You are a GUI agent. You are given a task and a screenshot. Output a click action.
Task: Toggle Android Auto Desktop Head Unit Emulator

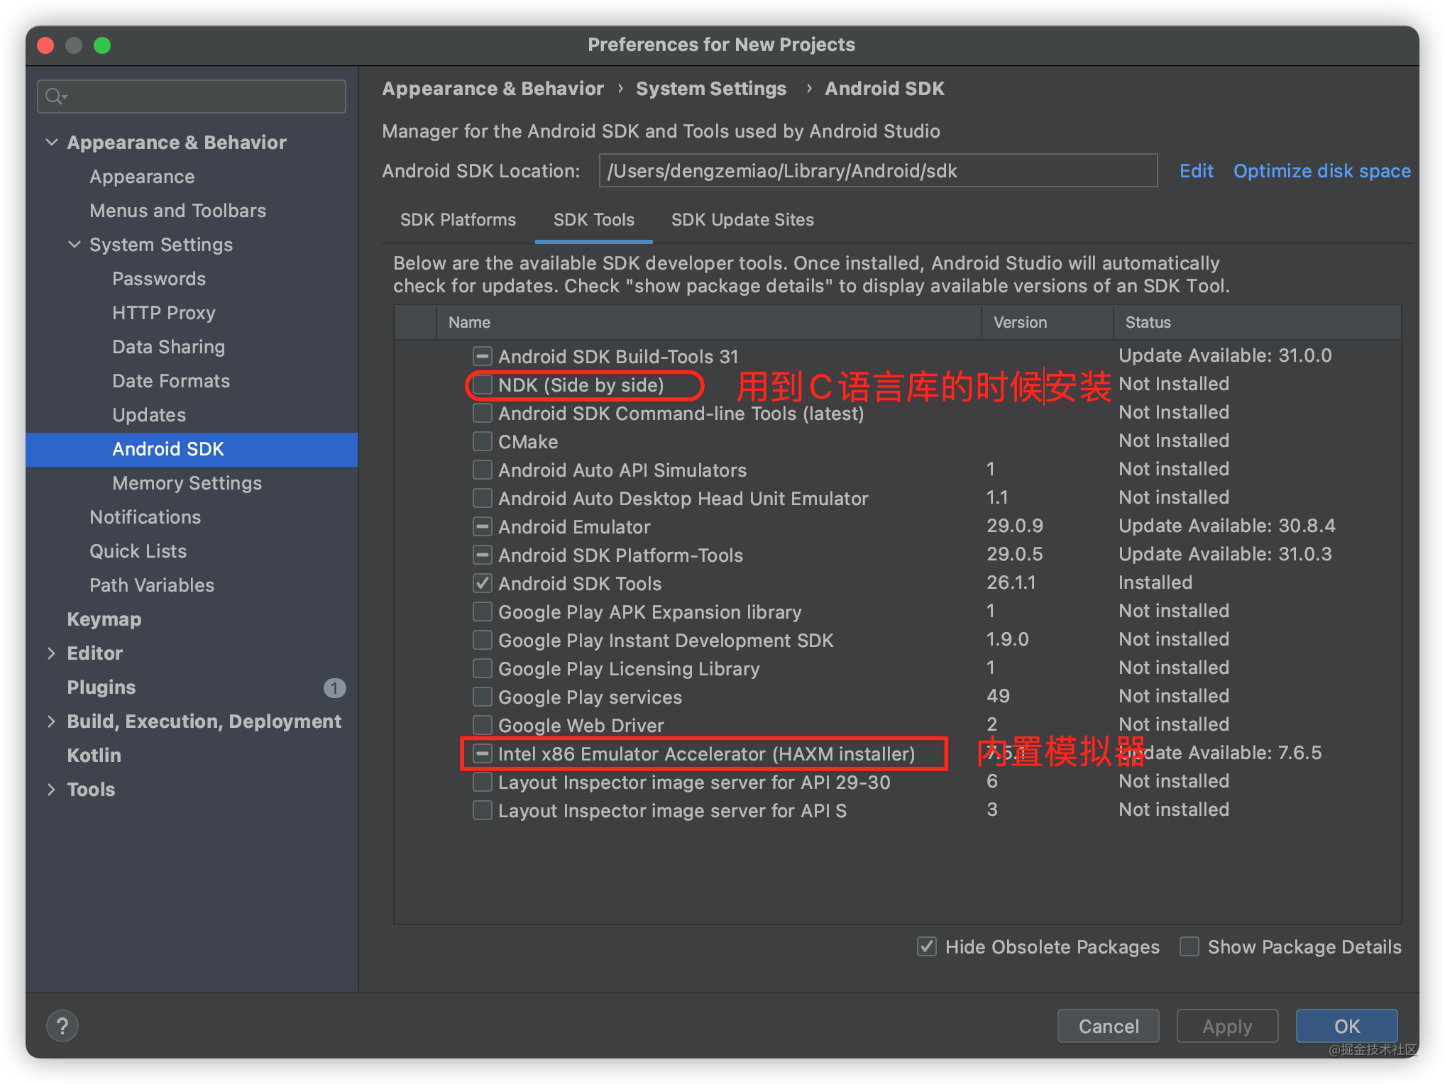(483, 499)
